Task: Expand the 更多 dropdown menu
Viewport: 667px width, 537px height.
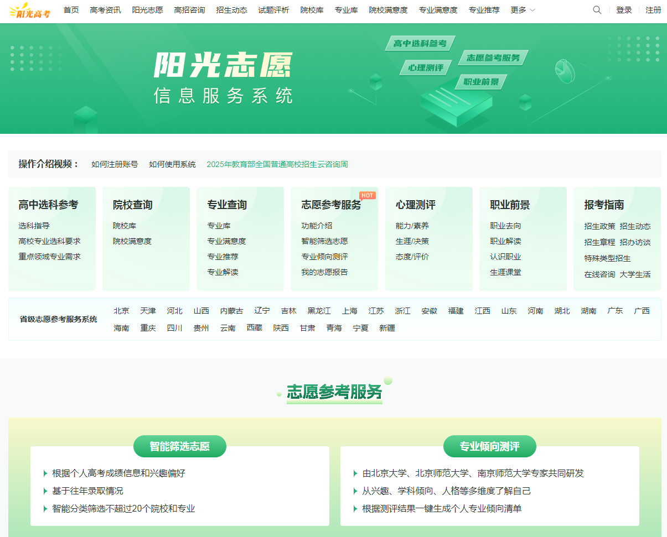Action: pyautogui.click(x=523, y=10)
